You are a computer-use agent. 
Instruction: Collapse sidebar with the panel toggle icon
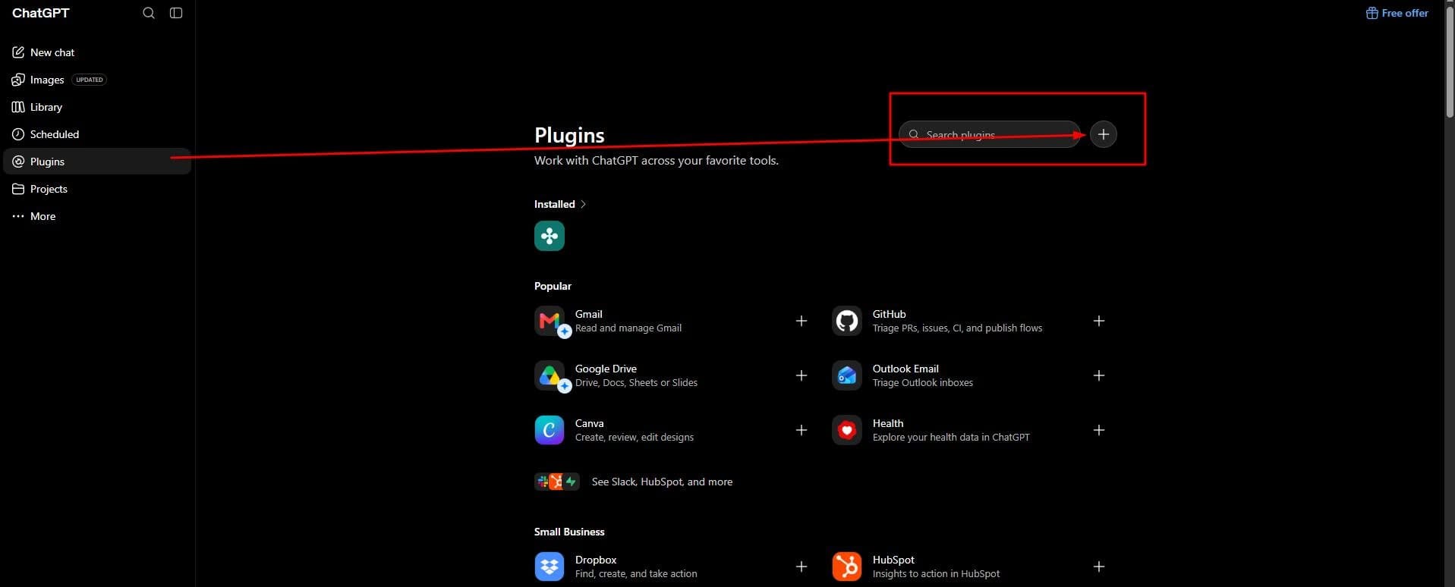(176, 13)
